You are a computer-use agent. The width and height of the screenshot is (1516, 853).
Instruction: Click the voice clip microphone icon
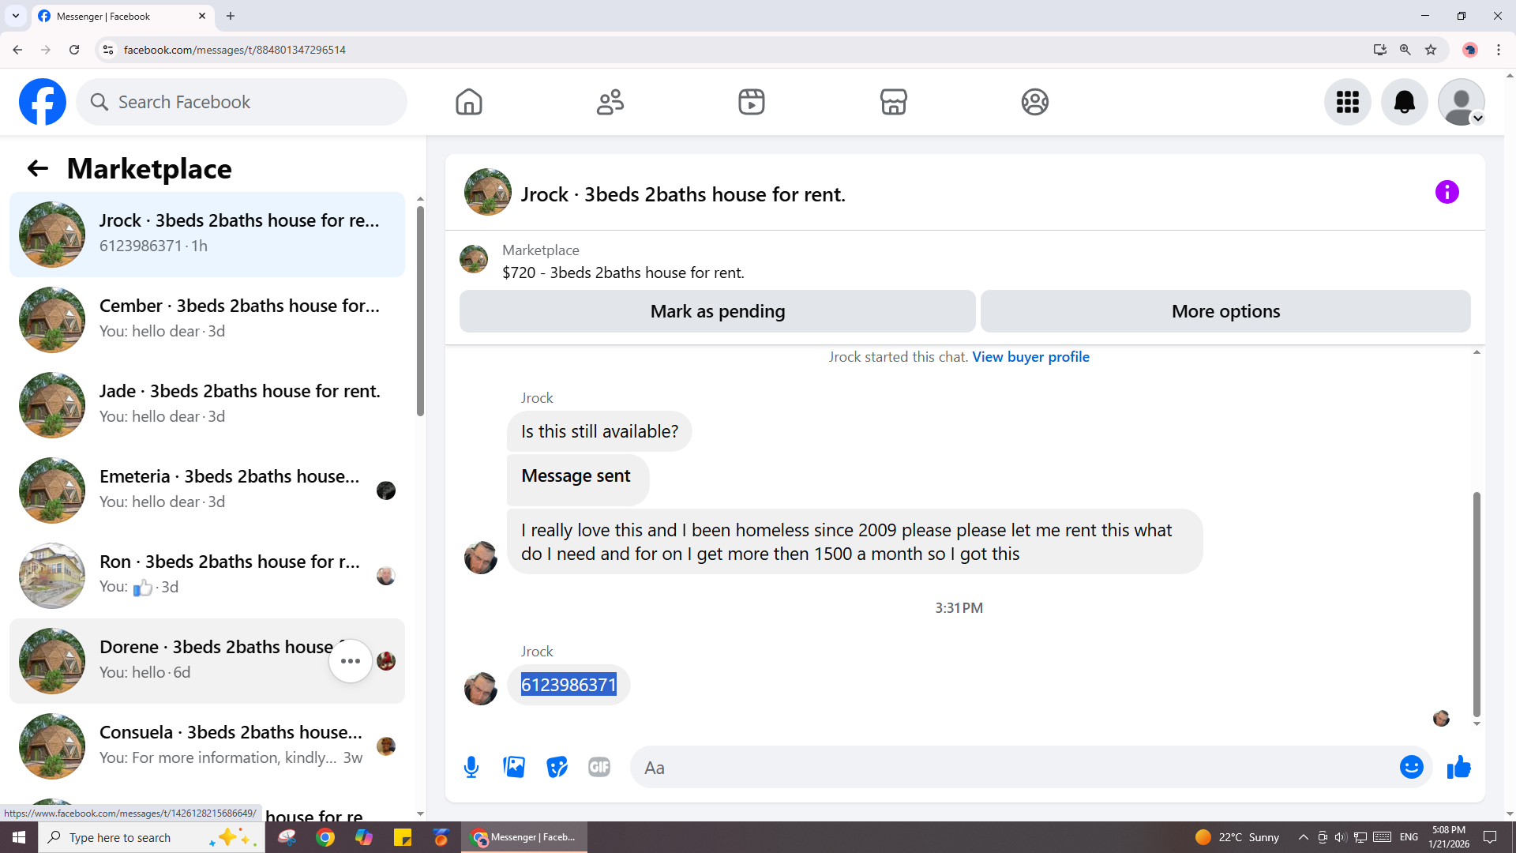click(471, 767)
